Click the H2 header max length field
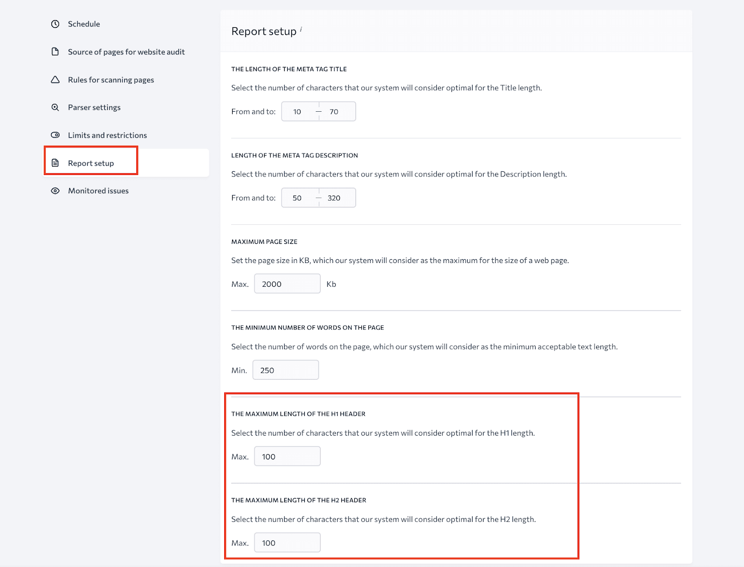744x567 pixels. tap(287, 542)
